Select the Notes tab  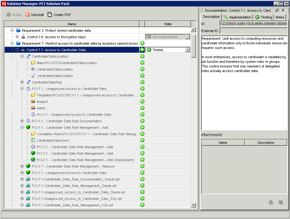click(280, 17)
